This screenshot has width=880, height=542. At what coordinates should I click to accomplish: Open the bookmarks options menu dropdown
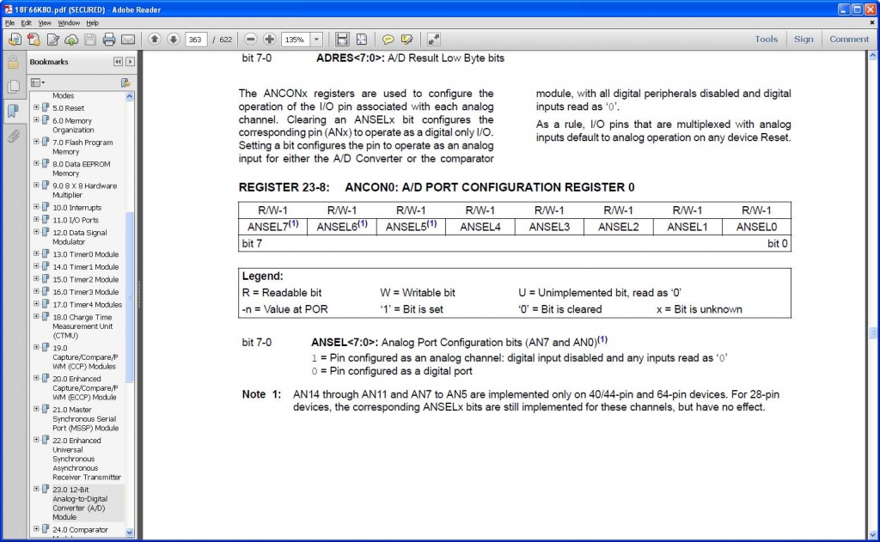38,82
